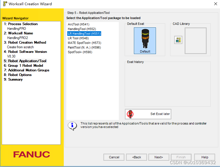Screen dimensions: 220x167
Task: Click the Create from scratch value
Action: point(20,47)
